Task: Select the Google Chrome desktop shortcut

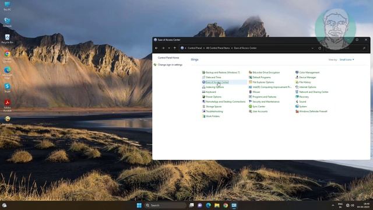Action: [x=7, y=56]
